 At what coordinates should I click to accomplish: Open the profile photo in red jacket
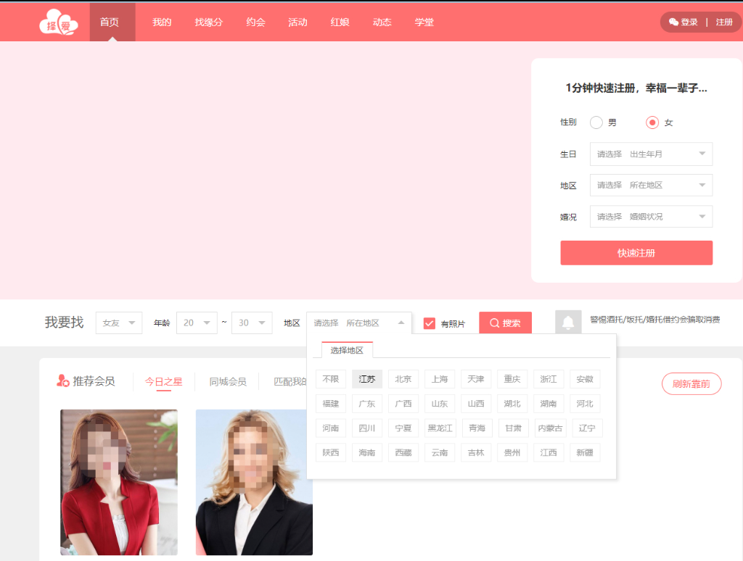(x=119, y=482)
